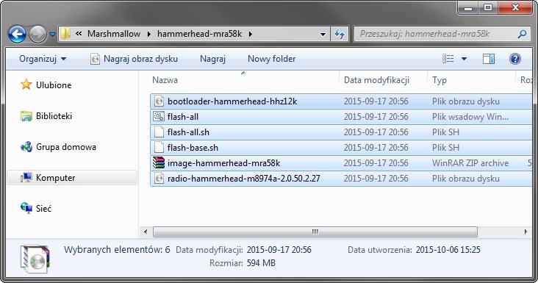Open Ulubione in navigation pane
This screenshot has width=538, height=283.
coord(54,85)
